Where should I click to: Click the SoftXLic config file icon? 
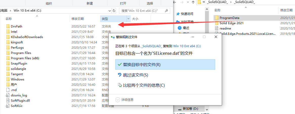[8, 106]
